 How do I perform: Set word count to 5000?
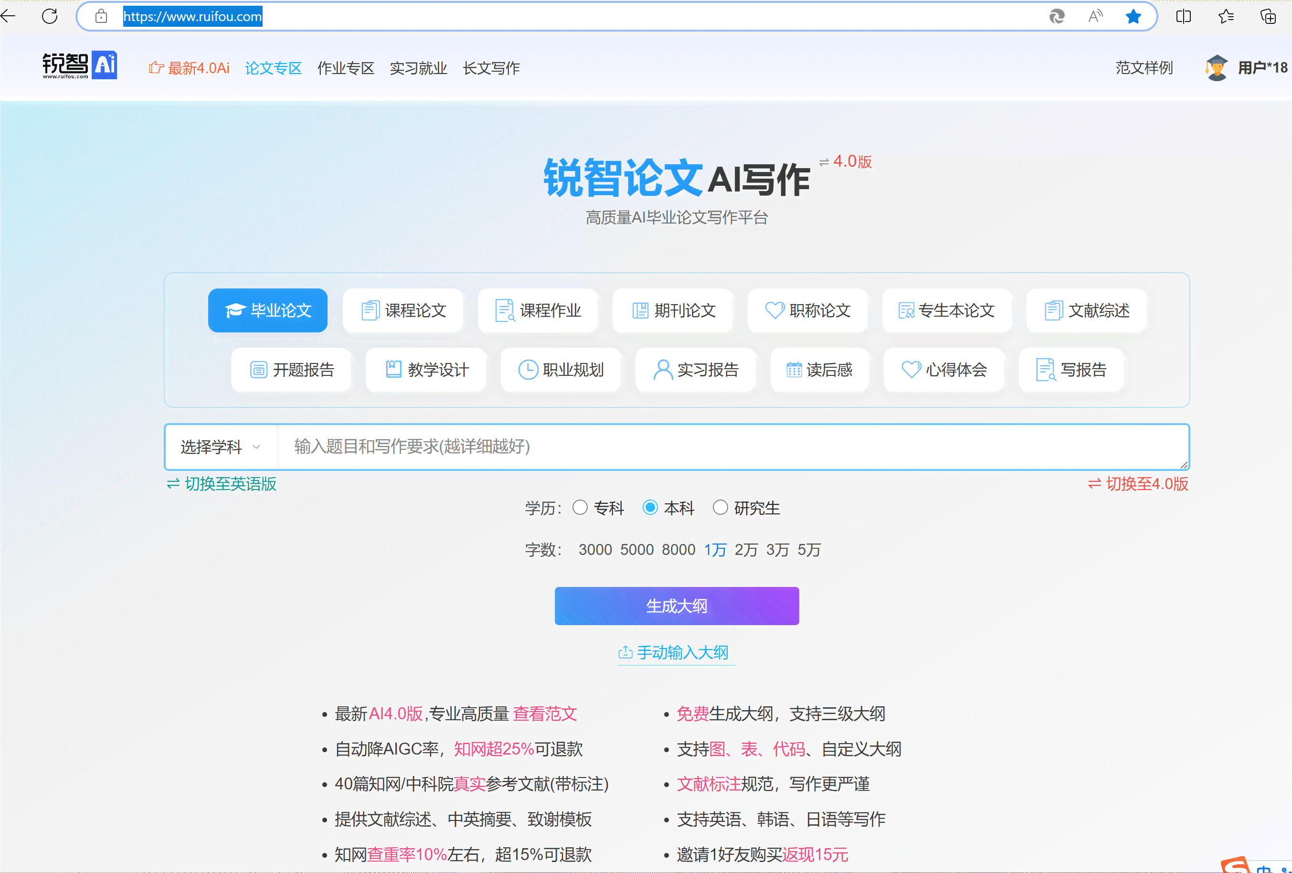(636, 550)
